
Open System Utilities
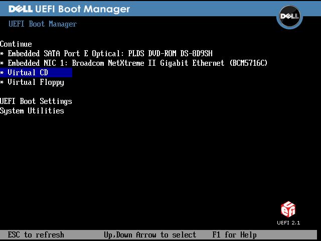(x=32, y=111)
